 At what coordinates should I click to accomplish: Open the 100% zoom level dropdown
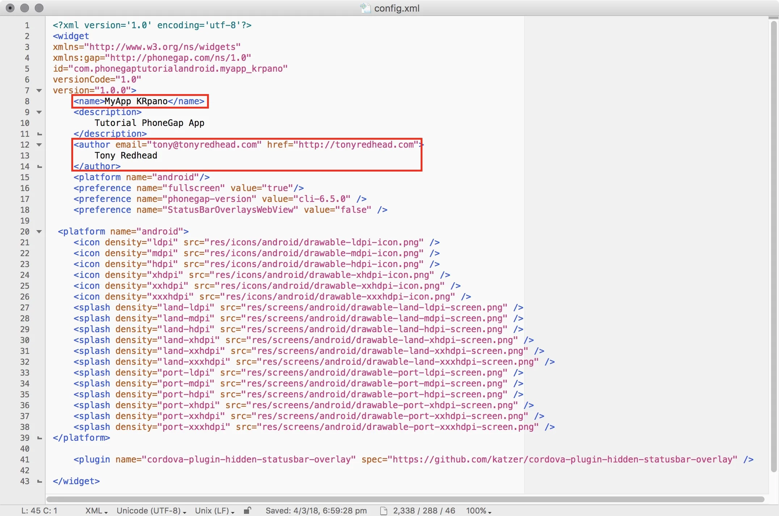pos(479,511)
